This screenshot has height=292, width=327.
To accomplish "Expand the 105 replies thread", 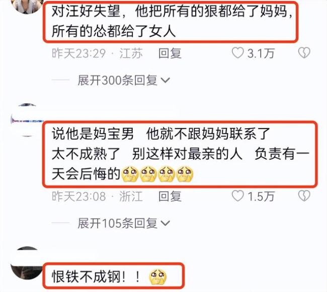I will [x=124, y=223].
